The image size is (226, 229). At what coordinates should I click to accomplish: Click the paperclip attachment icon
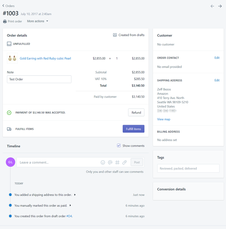click(125, 162)
